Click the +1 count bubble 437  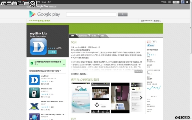point(154,42)
